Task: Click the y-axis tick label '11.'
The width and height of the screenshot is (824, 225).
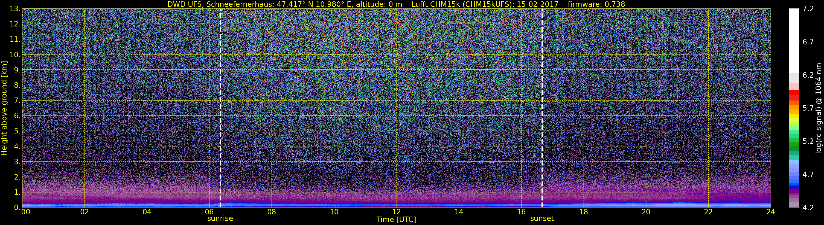Action: (x=15, y=39)
